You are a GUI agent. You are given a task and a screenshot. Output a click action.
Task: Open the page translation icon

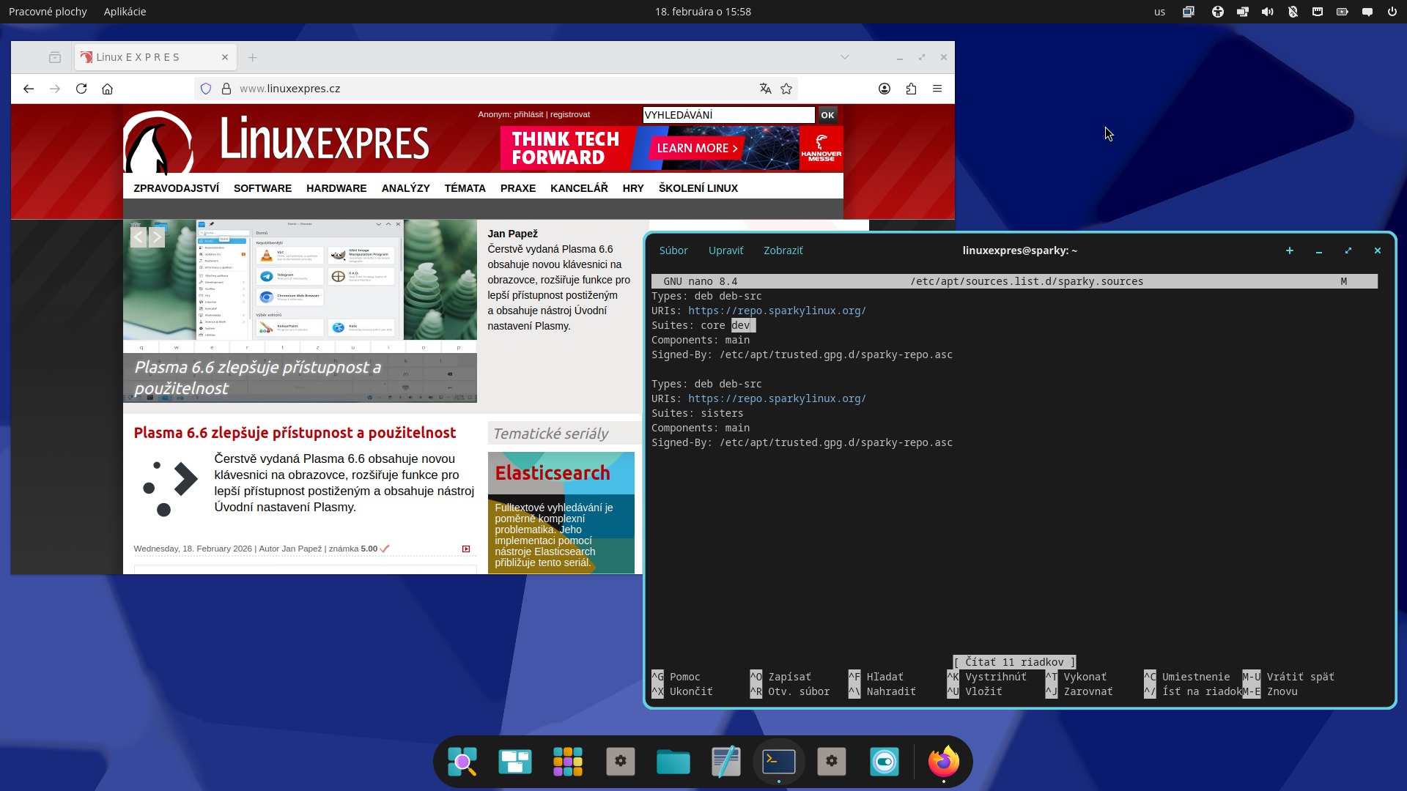[765, 89]
